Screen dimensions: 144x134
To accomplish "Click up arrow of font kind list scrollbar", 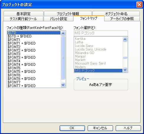I will (x=63, y=34).
